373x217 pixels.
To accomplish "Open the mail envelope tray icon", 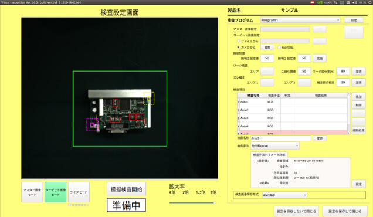I will pos(348,2).
